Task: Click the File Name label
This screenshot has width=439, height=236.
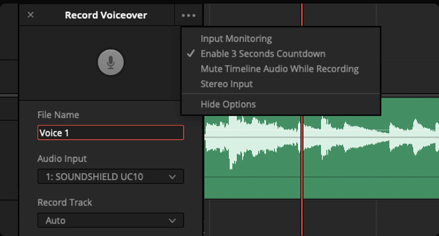Action: point(58,115)
